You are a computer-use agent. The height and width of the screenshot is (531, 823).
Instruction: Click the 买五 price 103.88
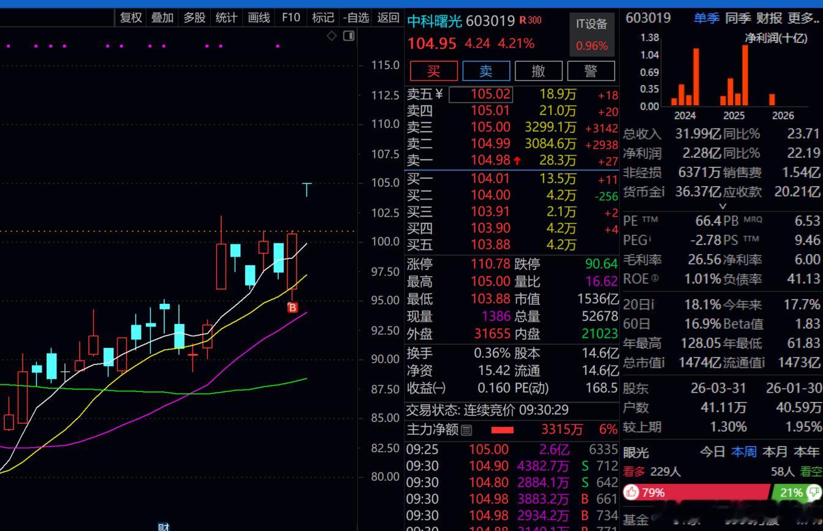[490, 245]
